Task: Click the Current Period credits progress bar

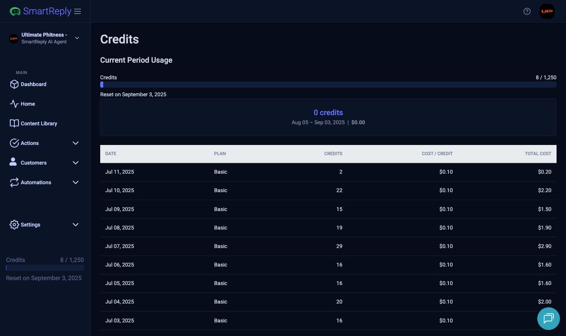Action: click(x=328, y=85)
